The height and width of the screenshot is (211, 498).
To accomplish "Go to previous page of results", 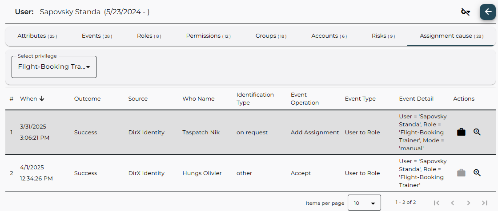I will (x=452, y=203).
